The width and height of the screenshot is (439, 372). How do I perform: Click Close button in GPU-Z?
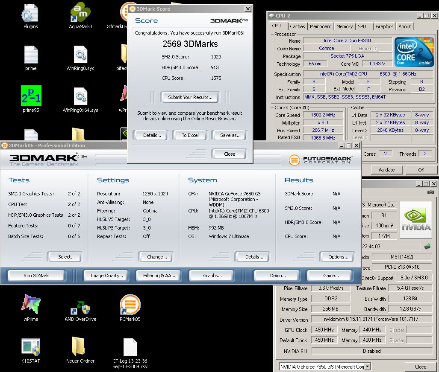point(421,367)
